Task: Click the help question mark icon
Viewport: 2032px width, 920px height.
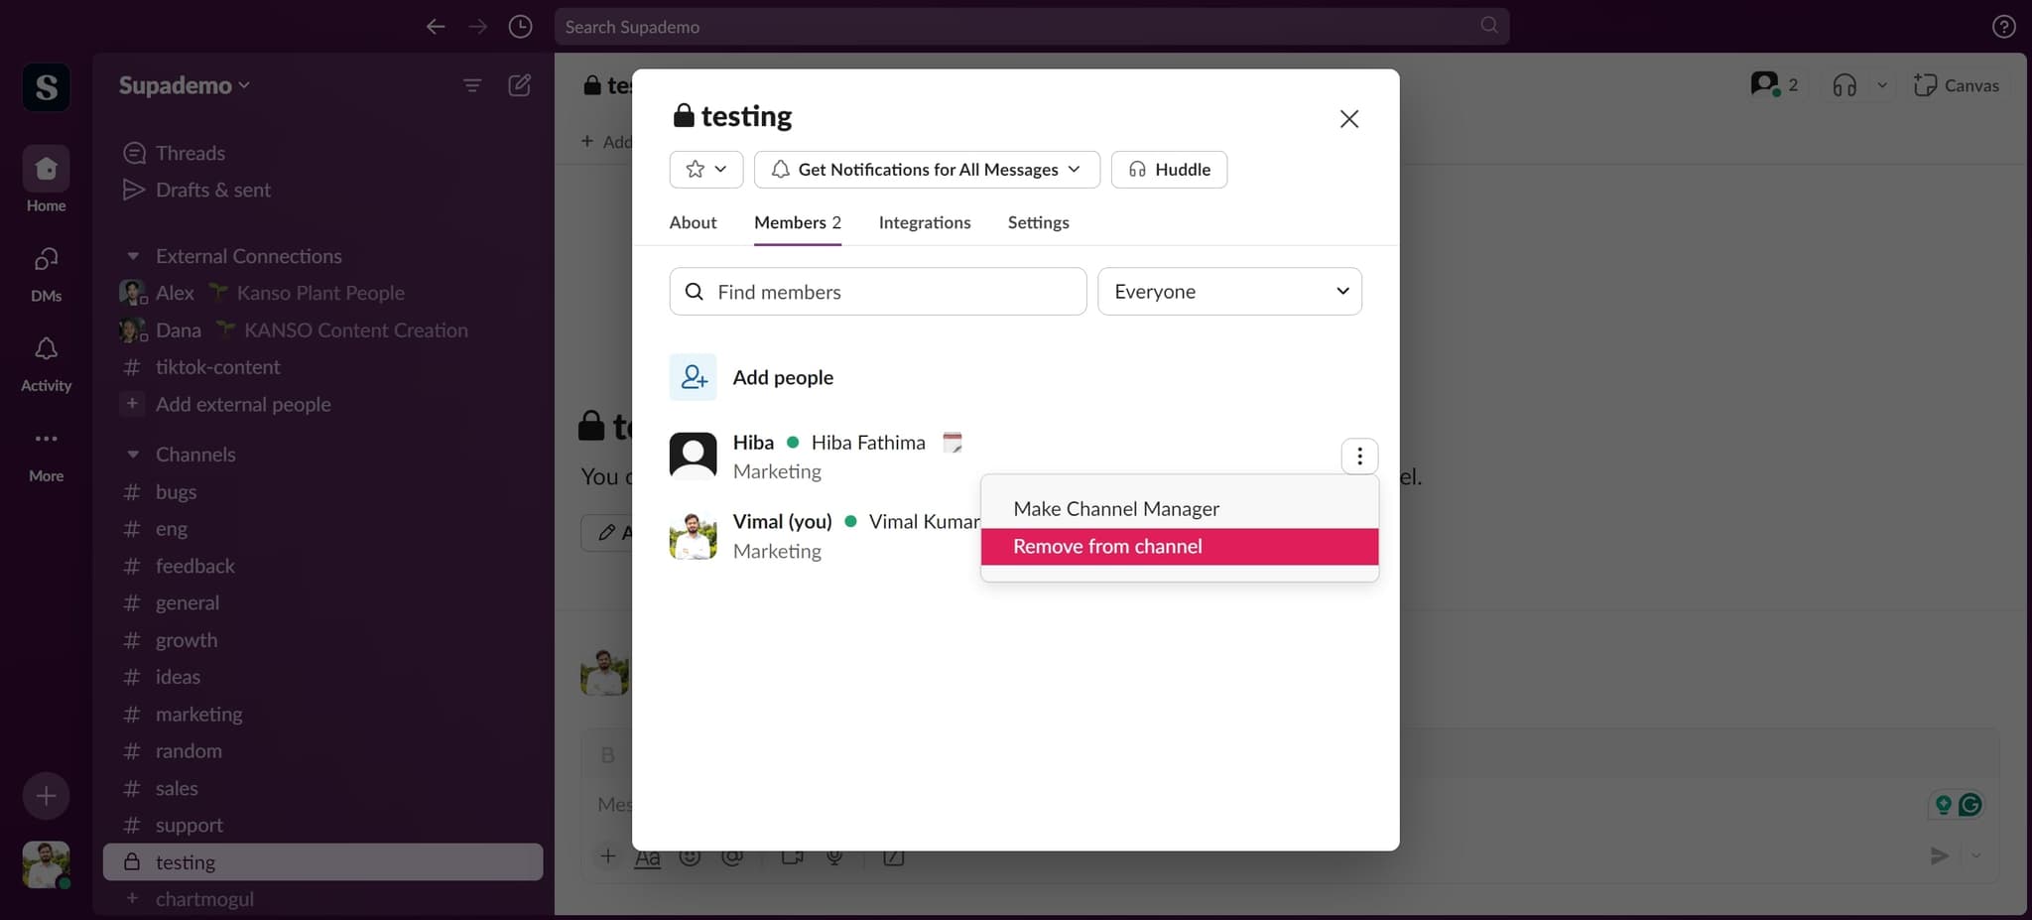Action: point(2003,27)
